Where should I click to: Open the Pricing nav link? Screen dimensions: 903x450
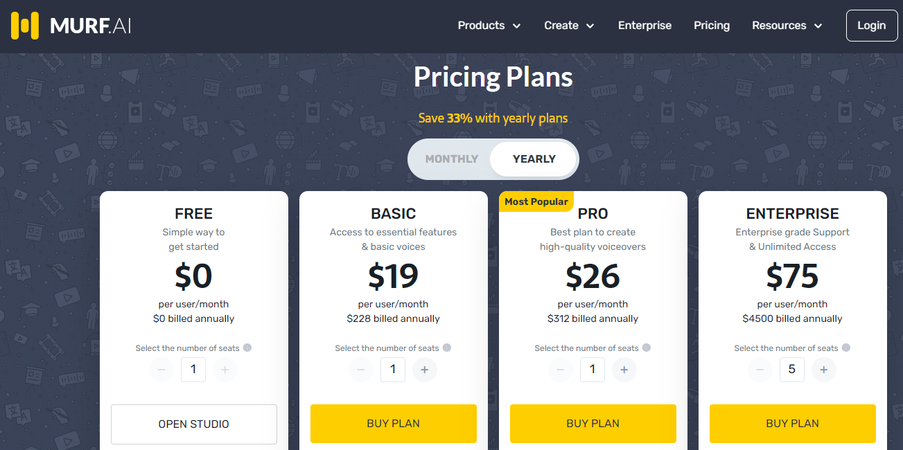pyautogui.click(x=712, y=26)
